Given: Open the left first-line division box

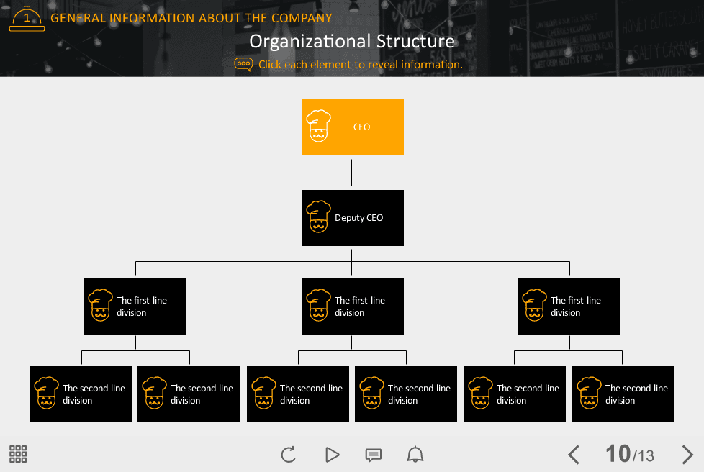Looking at the screenshot, I should coord(135,307).
